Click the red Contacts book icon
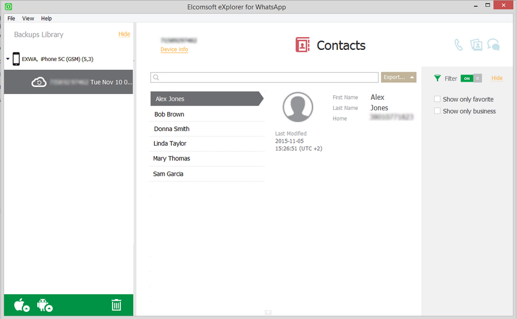The width and height of the screenshot is (517, 319). click(302, 45)
